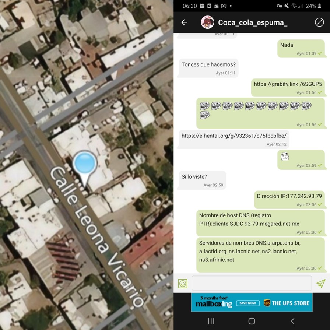
Task: Select the Dirección IP message bubble
Action: click(289, 196)
